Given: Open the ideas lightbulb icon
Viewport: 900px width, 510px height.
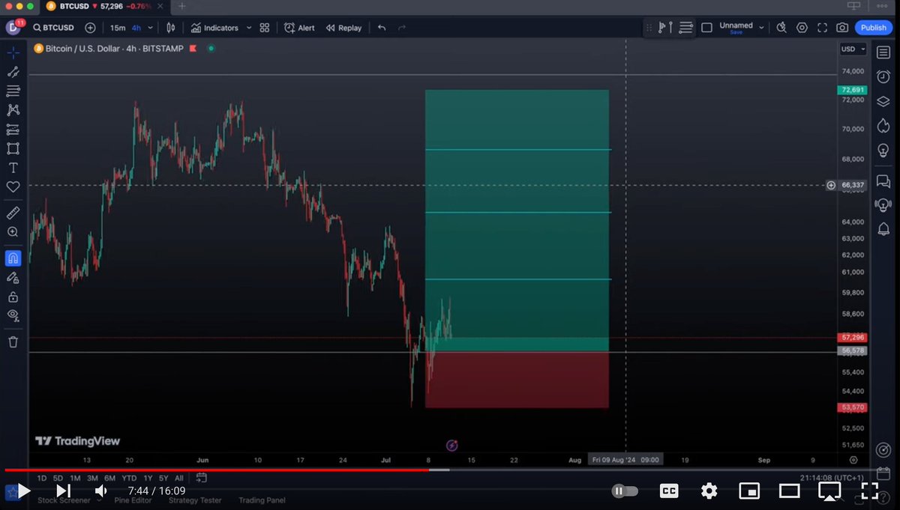Looking at the screenshot, I should (x=883, y=150).
